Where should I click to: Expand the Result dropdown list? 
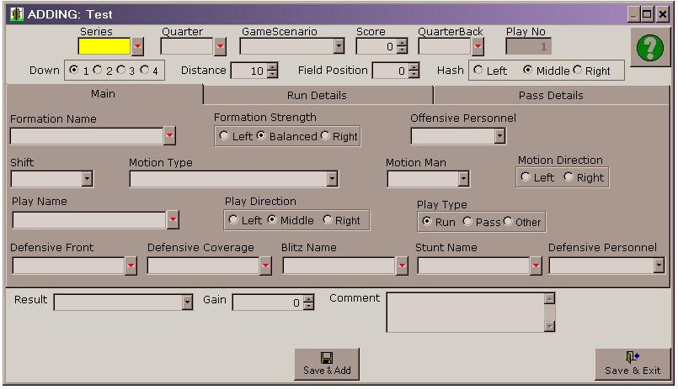[x=187, y=302]
